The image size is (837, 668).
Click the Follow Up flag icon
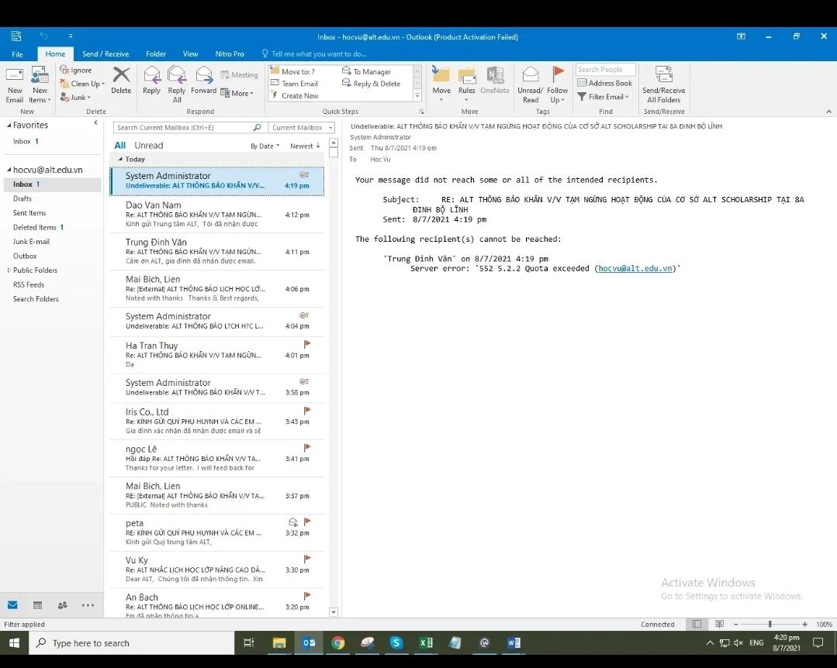click(558, 74)
